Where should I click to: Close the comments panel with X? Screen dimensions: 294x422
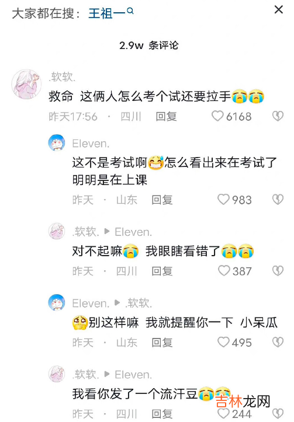click(x=278, y=10)
